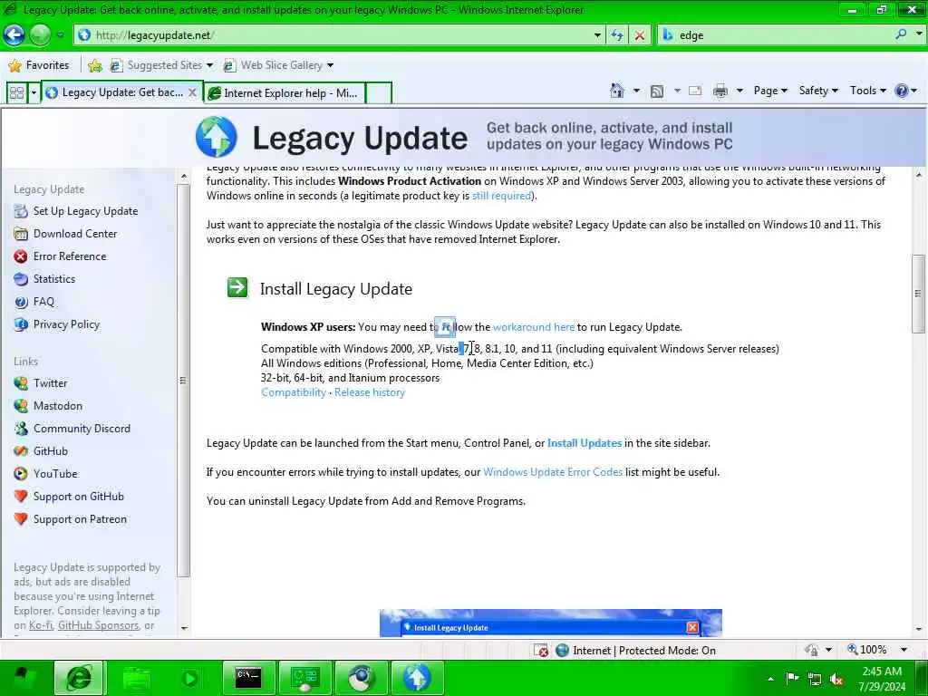
Task: Open the Release history link
Action: click(370, 391)
